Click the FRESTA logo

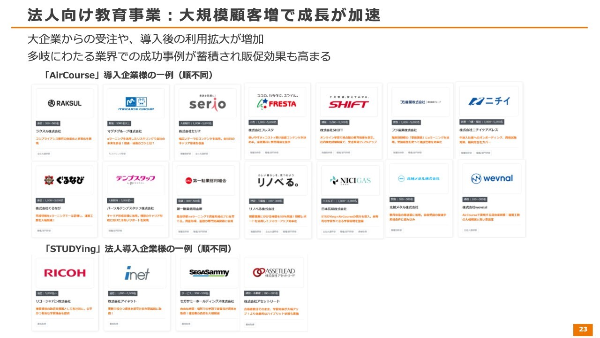tap(277, 101)
